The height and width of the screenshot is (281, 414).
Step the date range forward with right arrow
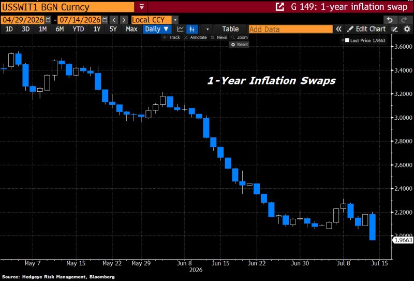click(124, 20)
